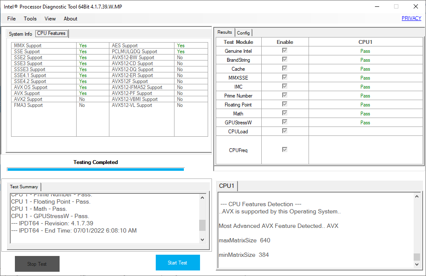Open the Config tab

tap(243, 33)
